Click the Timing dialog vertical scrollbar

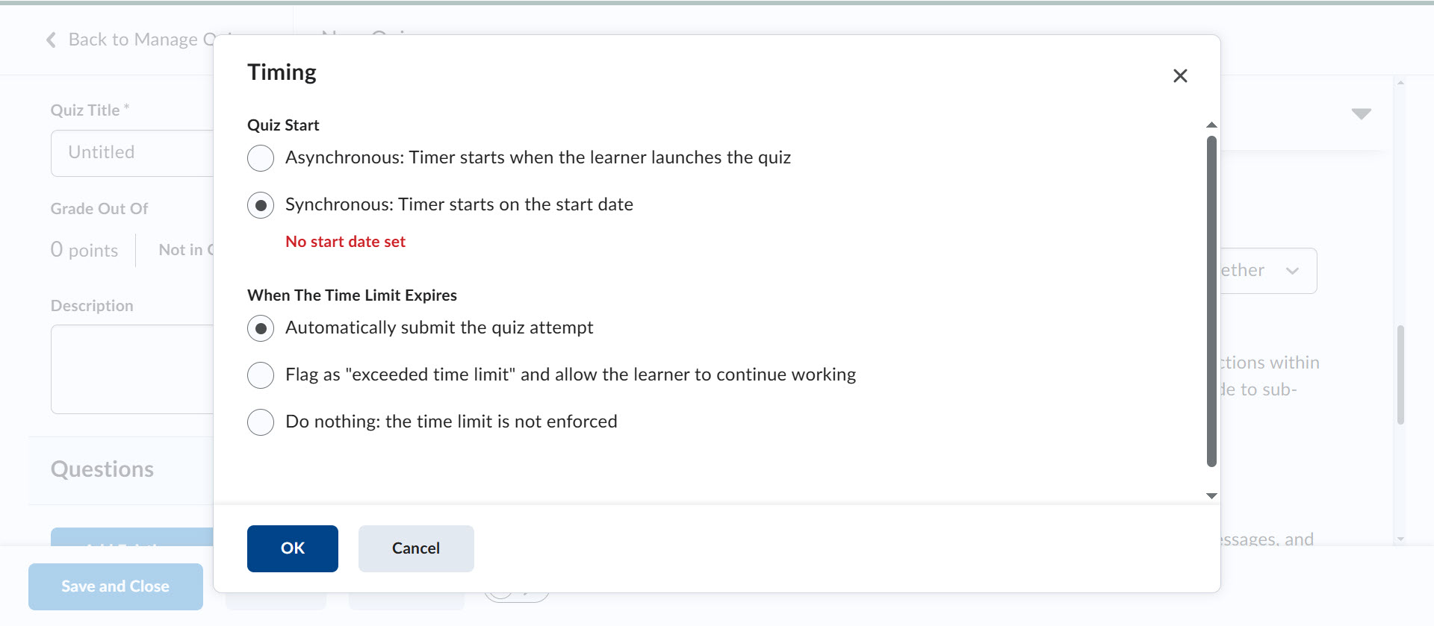(1211, 298)
